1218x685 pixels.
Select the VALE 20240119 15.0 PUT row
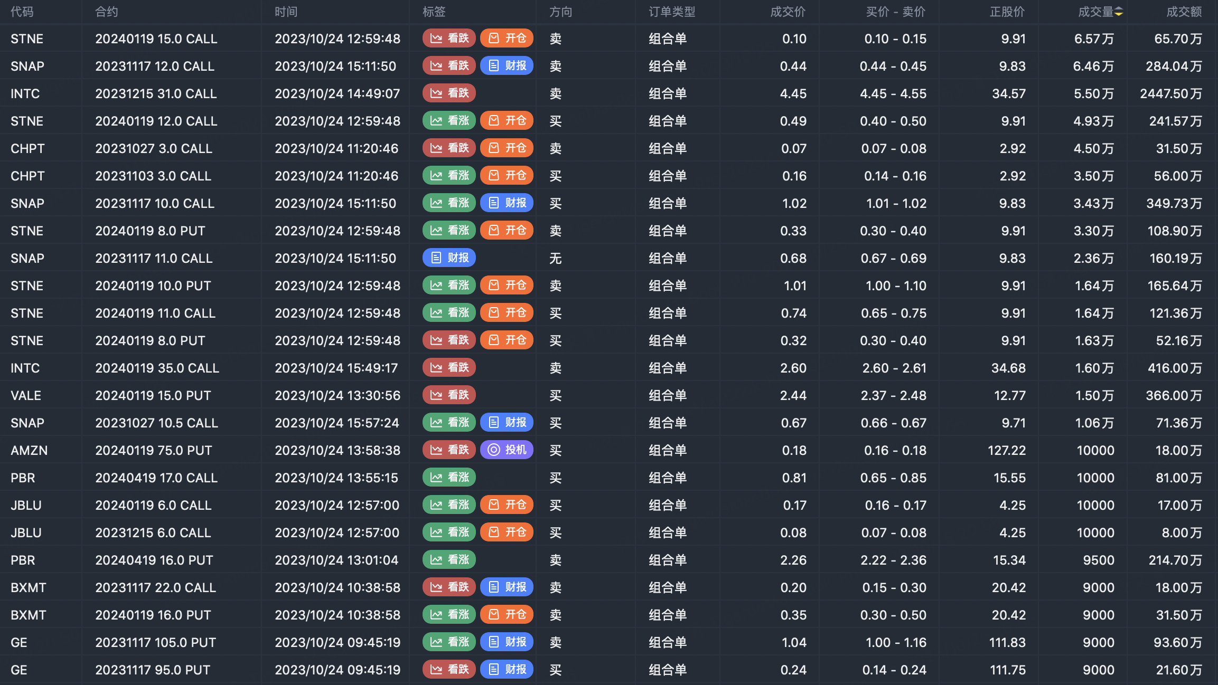(609, 395)
